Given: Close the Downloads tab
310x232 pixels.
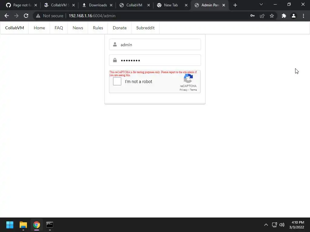Looking at the screenshot, I should 111,5.
